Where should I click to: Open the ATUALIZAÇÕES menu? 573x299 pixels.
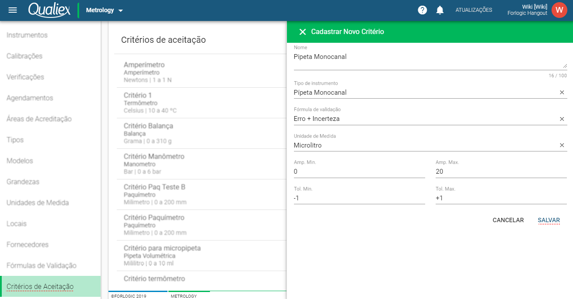pyautogui.click(x=473, y=10)
